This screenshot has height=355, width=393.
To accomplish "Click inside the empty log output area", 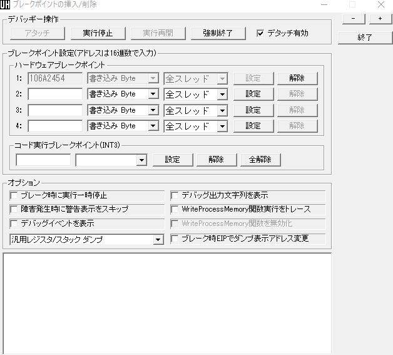I will tap(167, 304).
